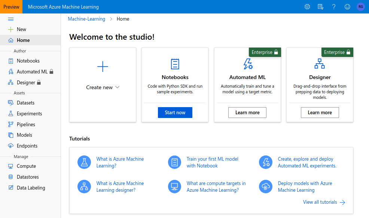This screenshot has width=369, height=218.
Task: Click the Automated ML lightning gear card icon
Action: coord(247,64)
